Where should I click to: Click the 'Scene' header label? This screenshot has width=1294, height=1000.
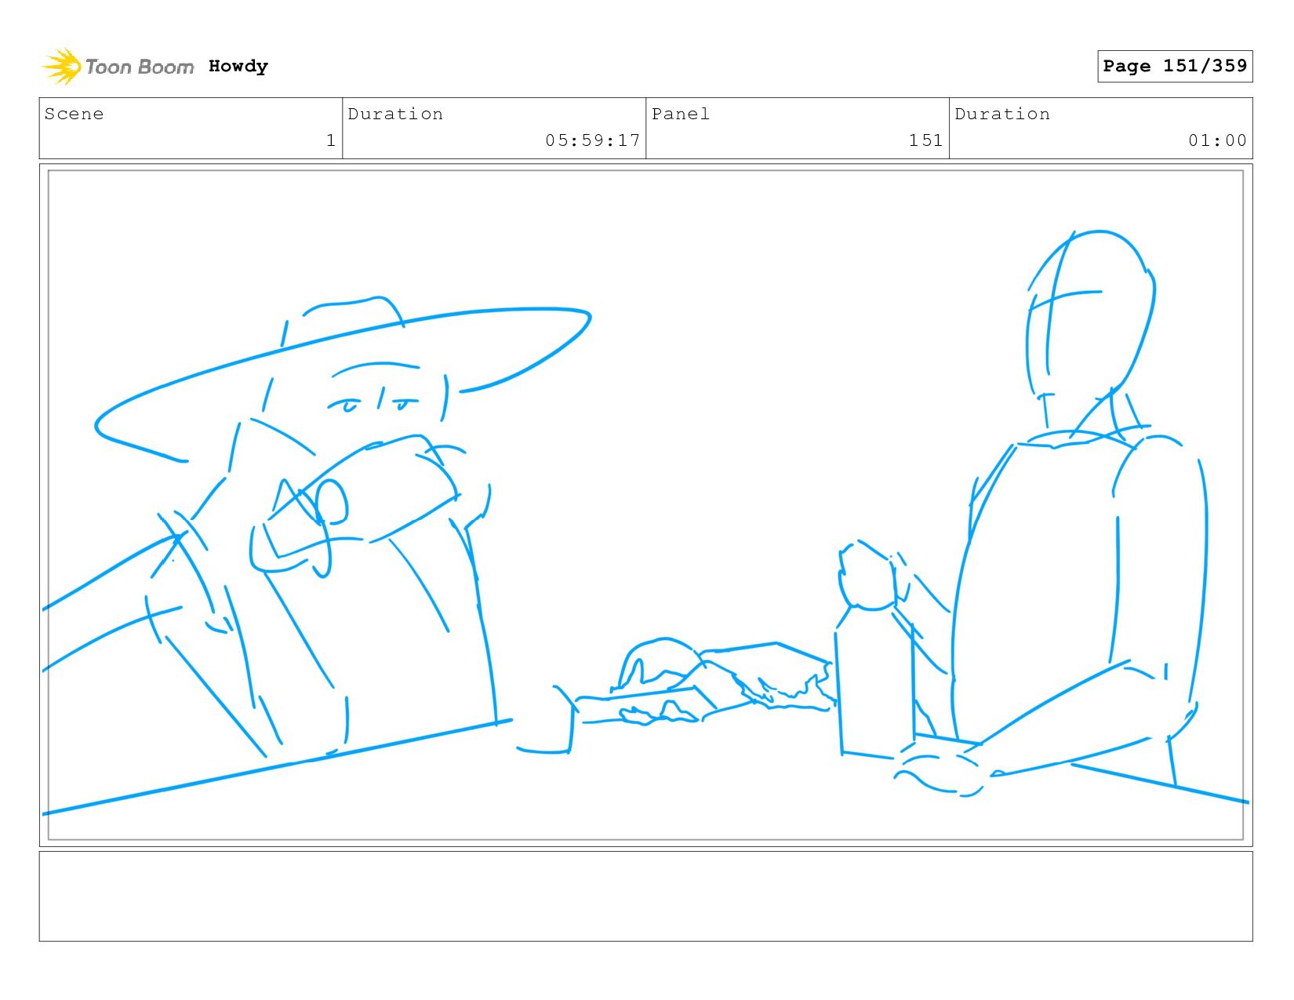click(x=74, y=114)
